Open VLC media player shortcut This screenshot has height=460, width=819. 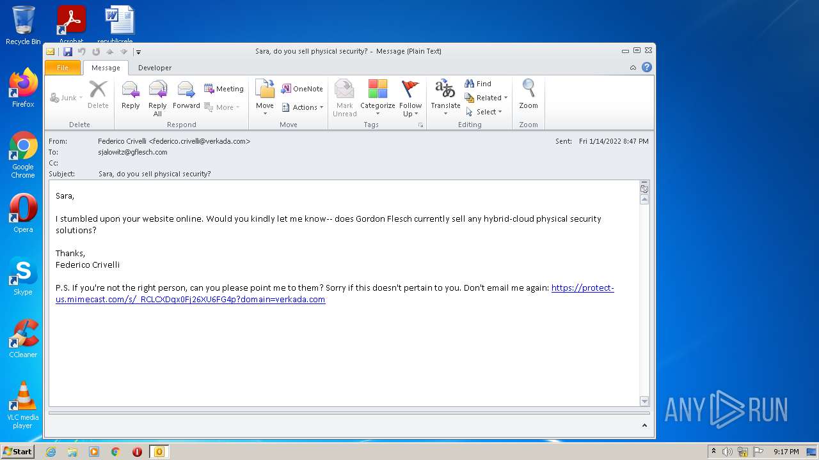pyautogui.click(x=23, y=405)
